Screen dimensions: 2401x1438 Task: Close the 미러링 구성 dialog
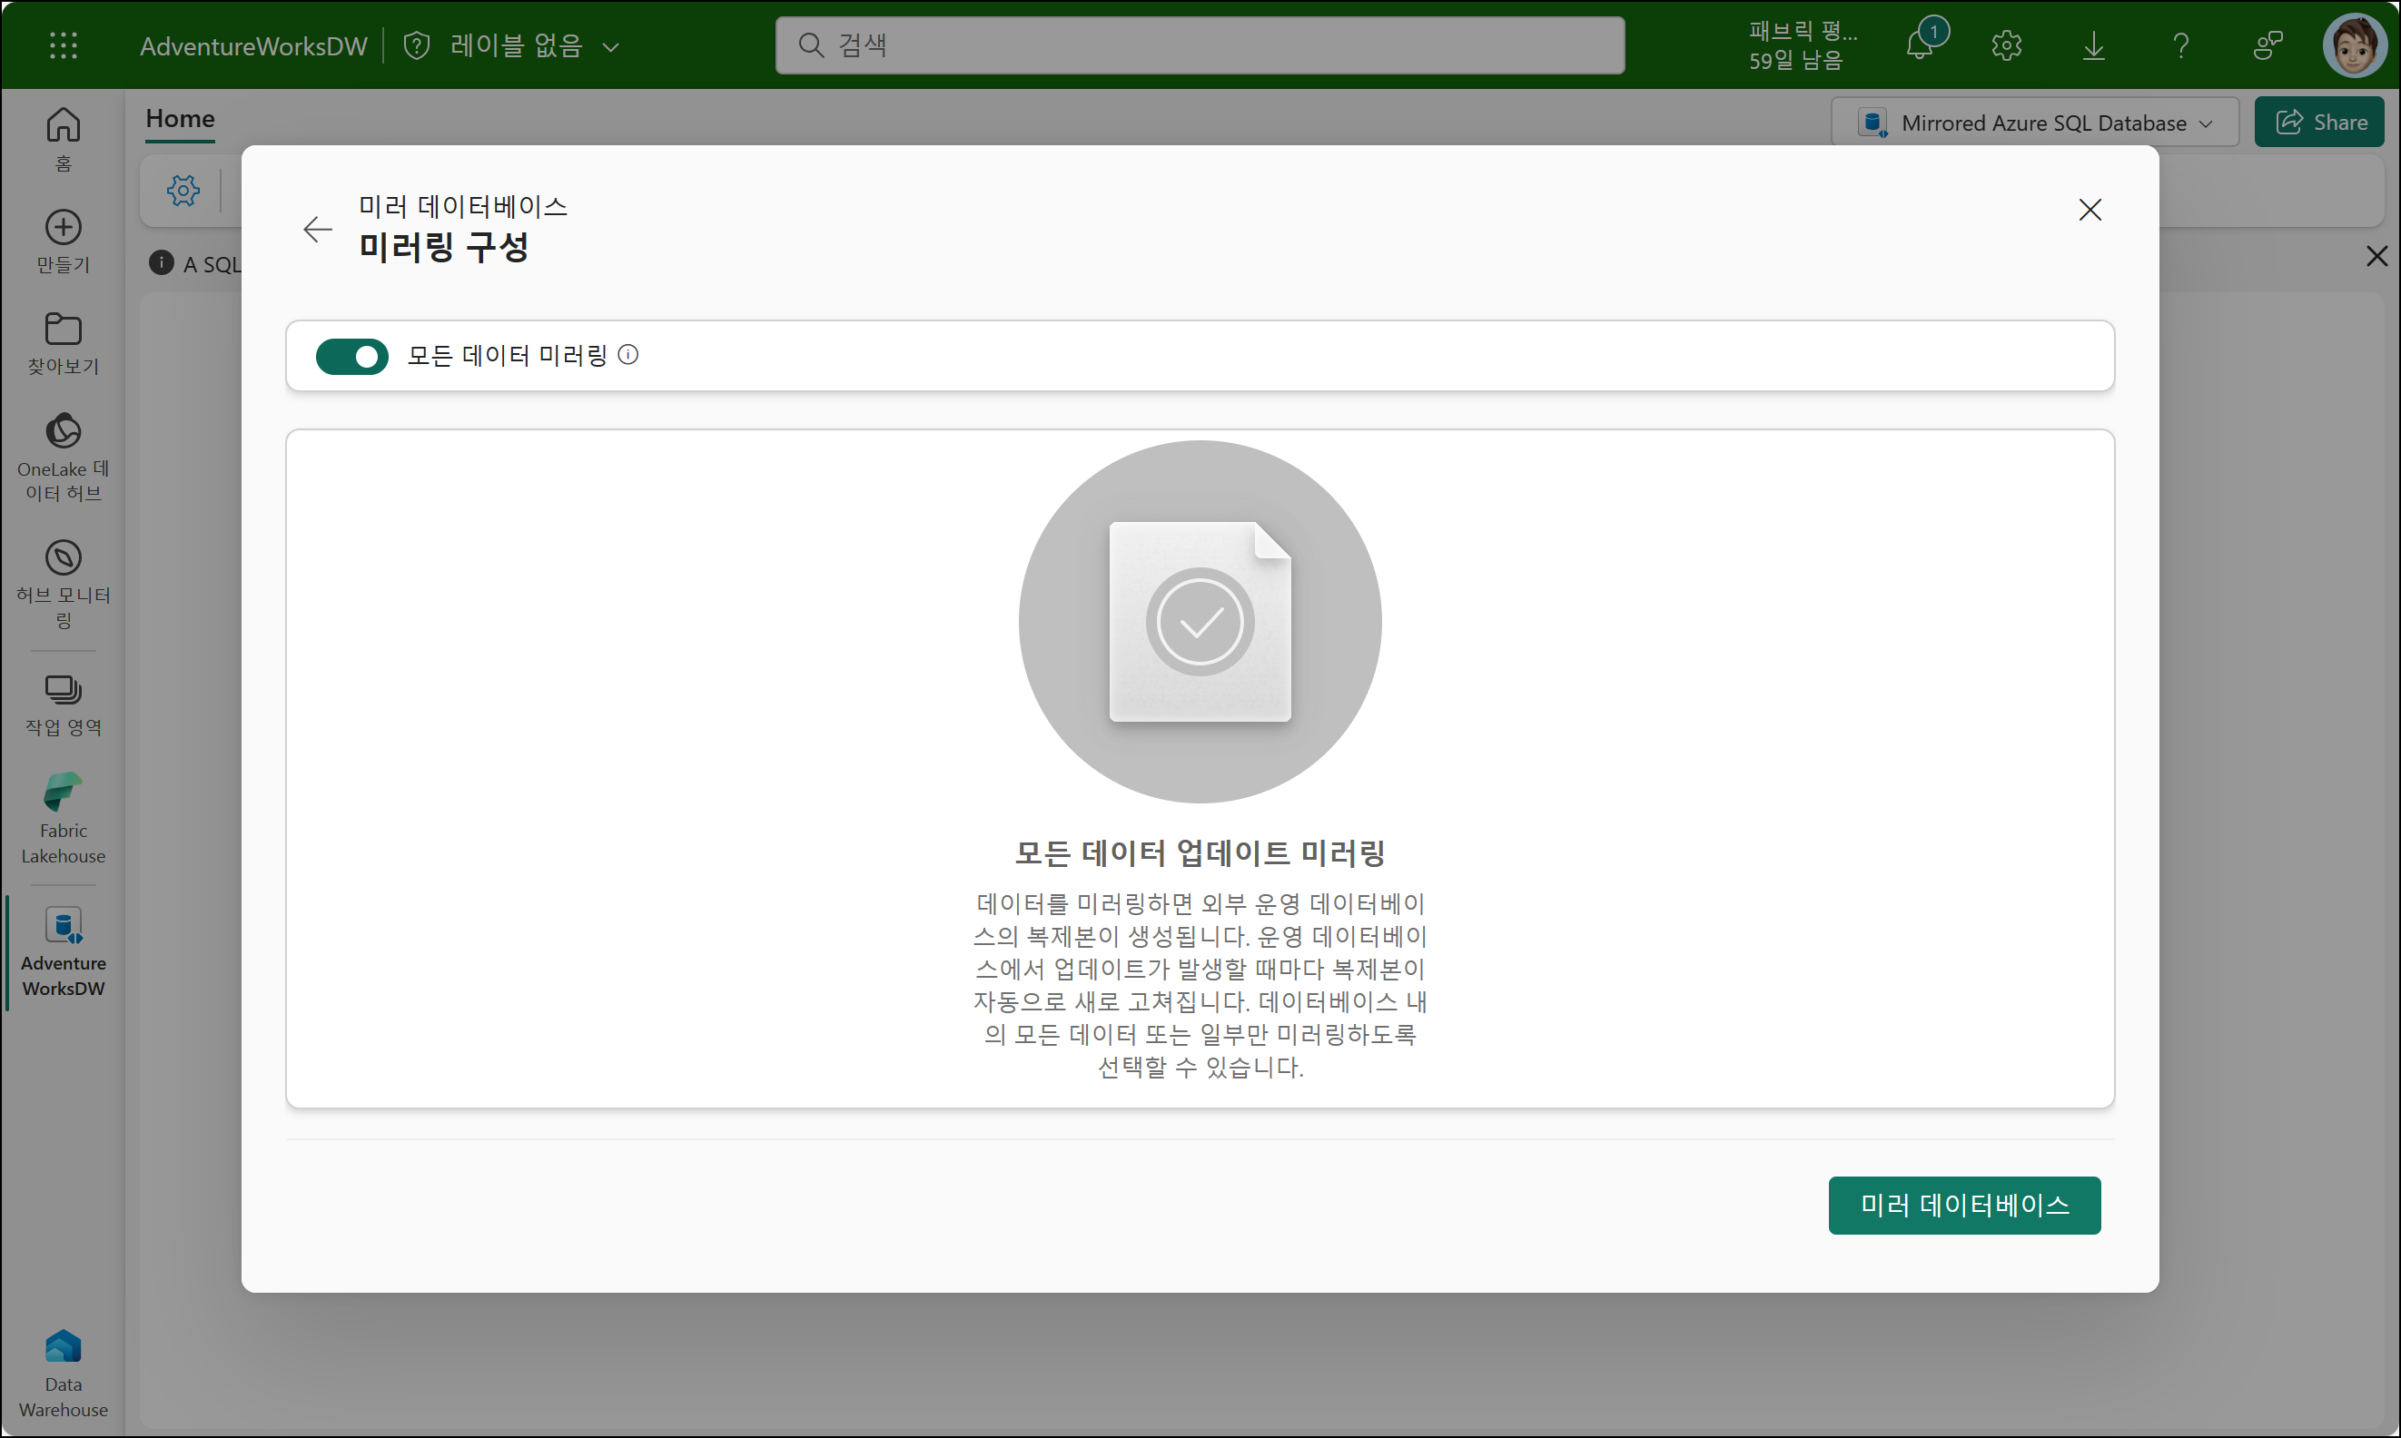tap(2090, 211)
